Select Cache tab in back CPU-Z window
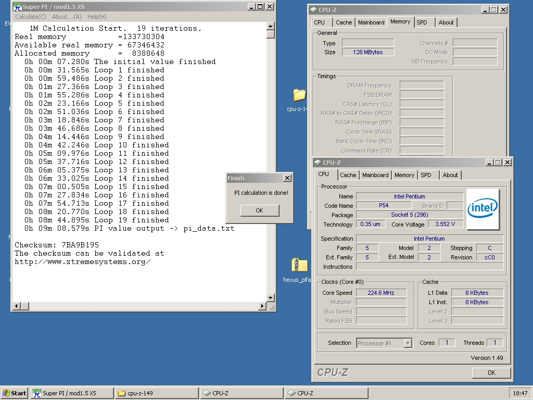533x400 pixels. tap(344, 22)
